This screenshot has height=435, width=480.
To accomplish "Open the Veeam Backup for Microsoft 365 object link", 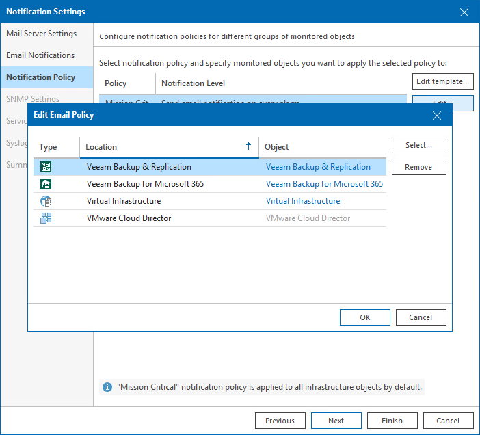I will 324,184.
